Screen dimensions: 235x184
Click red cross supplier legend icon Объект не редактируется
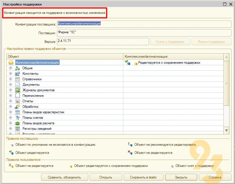130,152
